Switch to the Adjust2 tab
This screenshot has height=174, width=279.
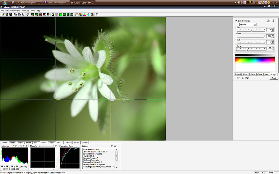click(x=246, y=74)
